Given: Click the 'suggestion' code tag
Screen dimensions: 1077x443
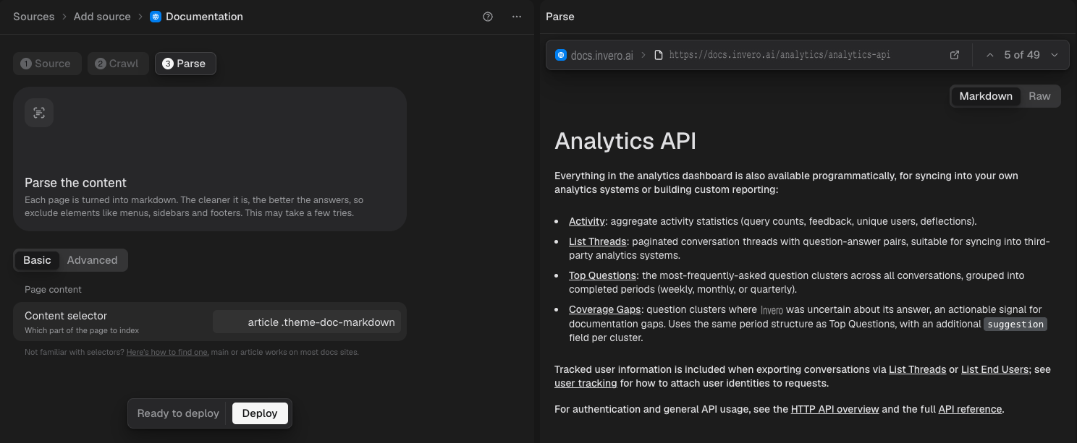Looking at the screenshot, I should coord(1015,324).
